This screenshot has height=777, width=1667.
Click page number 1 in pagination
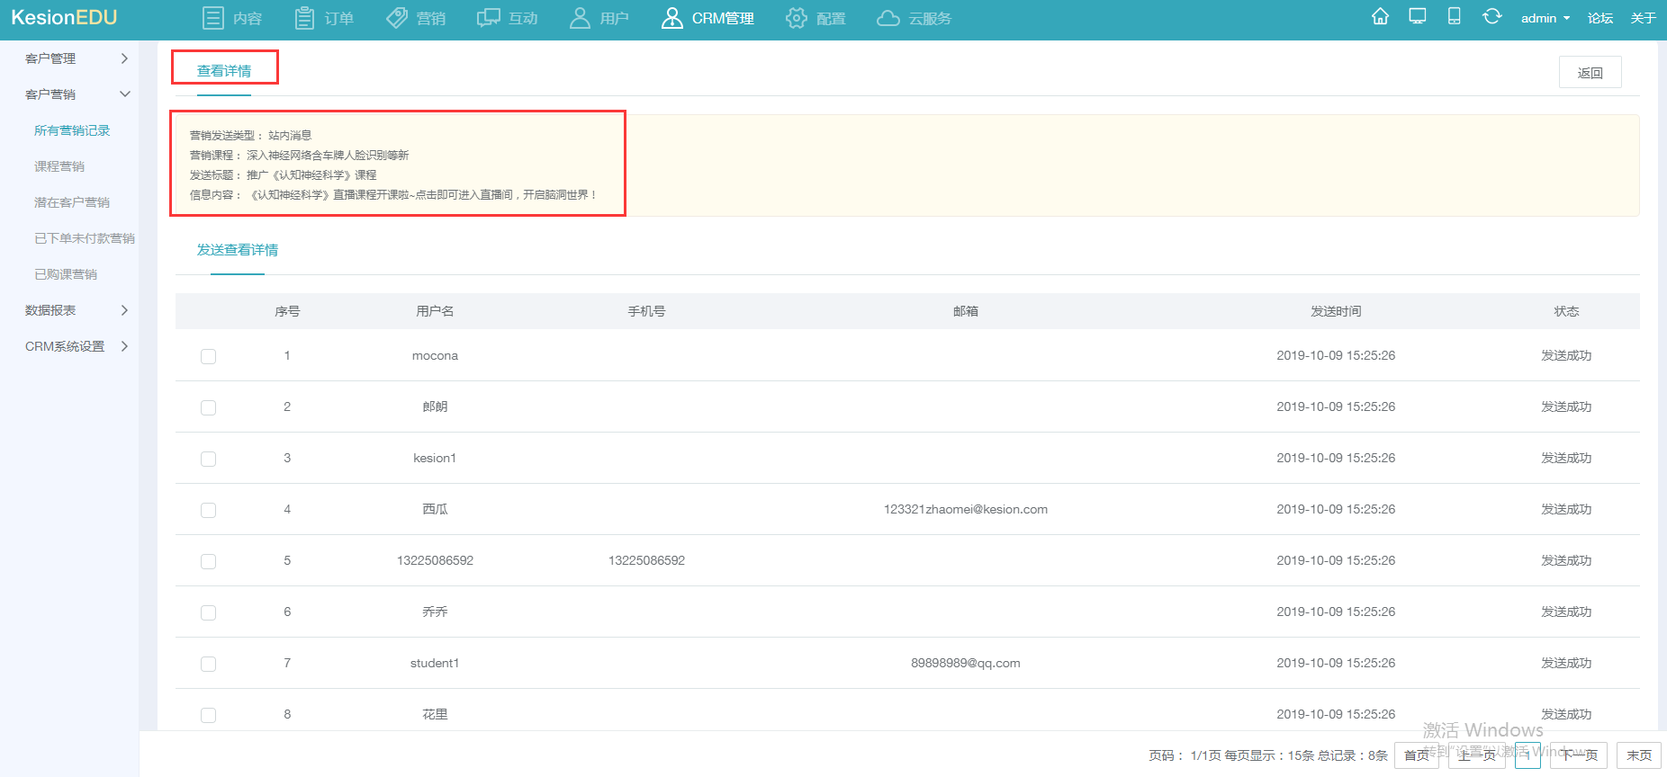1527,755
